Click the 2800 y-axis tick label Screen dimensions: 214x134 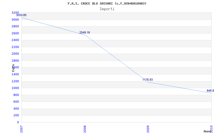click(15, 26)
